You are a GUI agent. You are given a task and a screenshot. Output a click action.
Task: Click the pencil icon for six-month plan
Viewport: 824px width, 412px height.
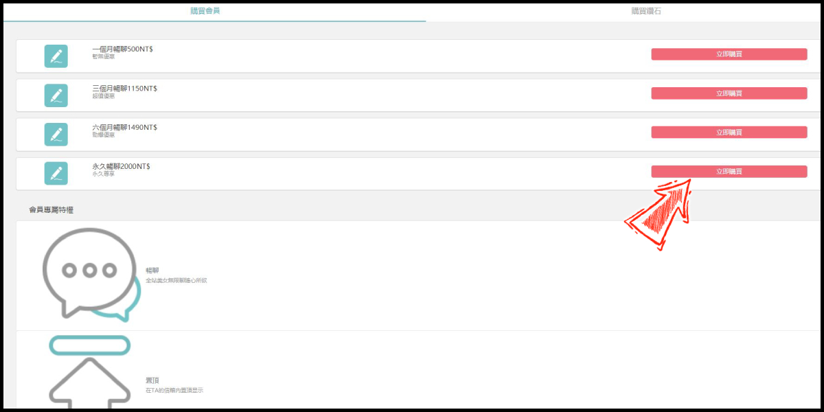click(x=56, y=134)
